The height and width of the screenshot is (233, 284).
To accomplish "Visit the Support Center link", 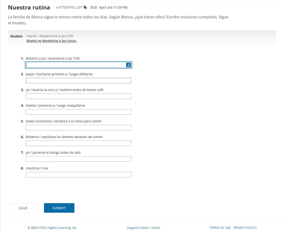I will [x=138, y=228].
